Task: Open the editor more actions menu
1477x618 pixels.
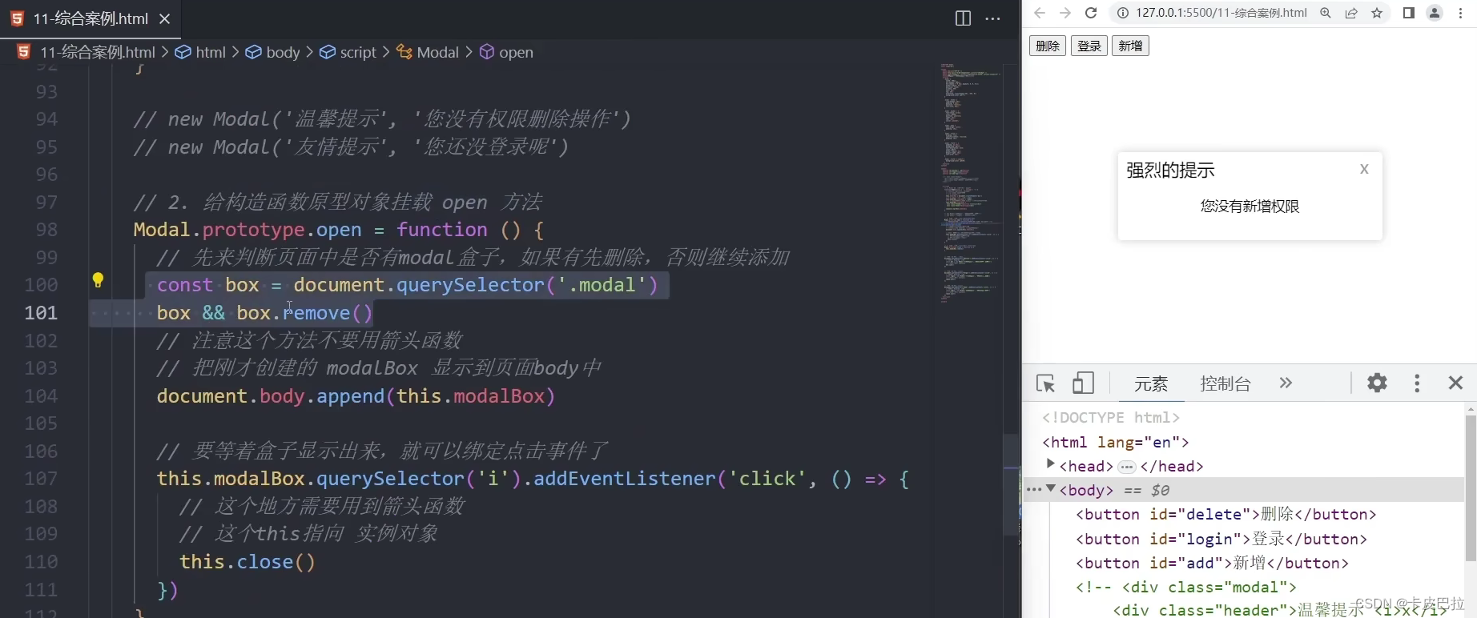Action: click(x=993, y=18)
